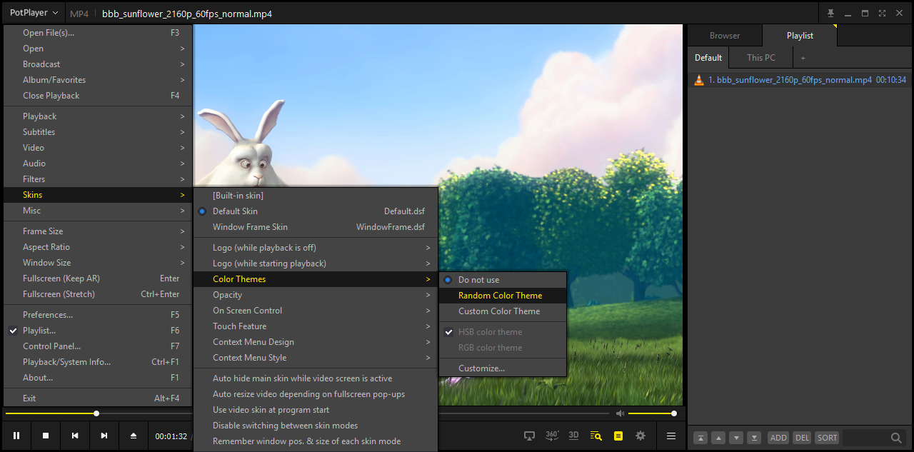914x452 pixels.
Task: Choose the 'Do not use' color theme
Action: [x=478, y=280]
